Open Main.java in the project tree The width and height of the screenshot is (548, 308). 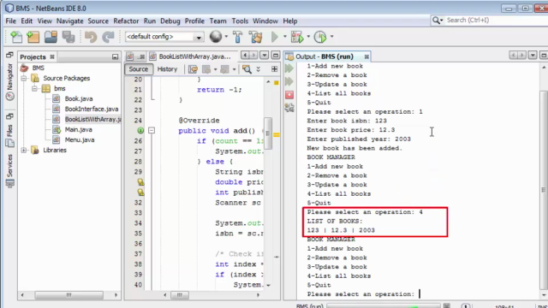[x=78, y=129]
